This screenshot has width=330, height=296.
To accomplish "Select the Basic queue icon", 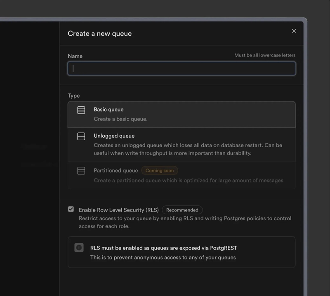I will [x=81, y=110].
